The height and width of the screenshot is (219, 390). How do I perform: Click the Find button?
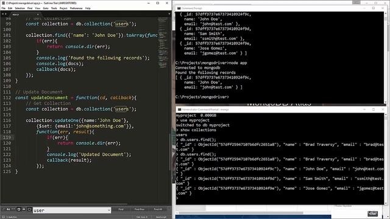point(121,209)
